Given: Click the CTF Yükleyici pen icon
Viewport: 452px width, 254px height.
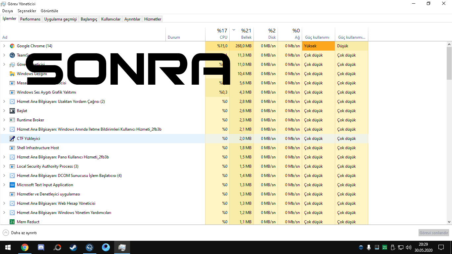Looking at the screenshot, I should pyautogui.click(x=12, y=139).
